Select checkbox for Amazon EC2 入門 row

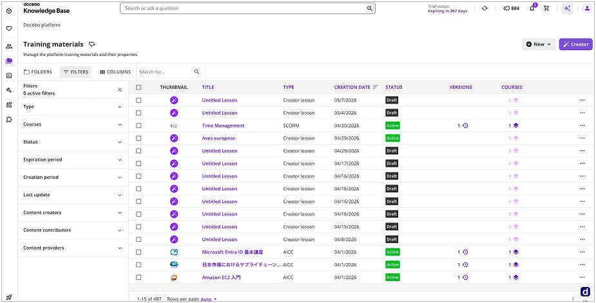tap(139, 277)
